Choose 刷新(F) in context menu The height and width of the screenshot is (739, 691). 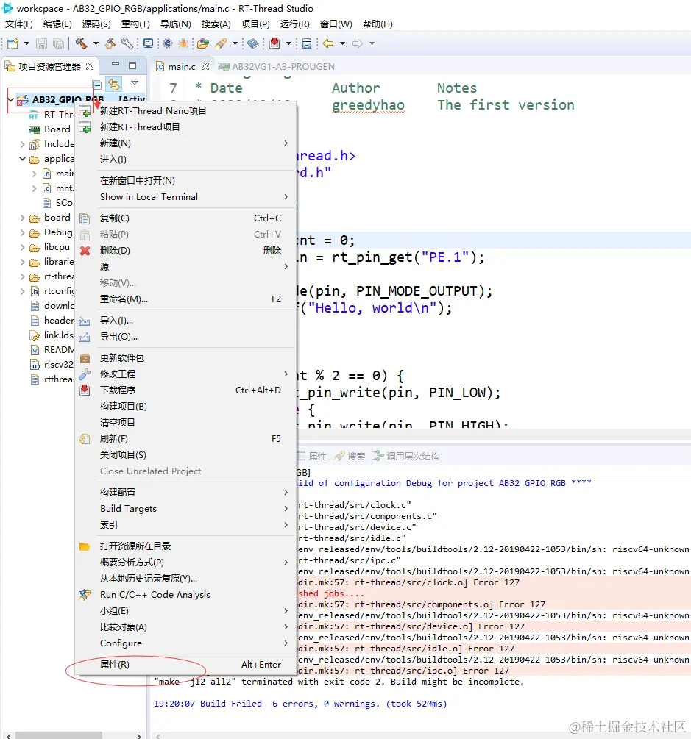pyautogui.click(x=186, y=439)
